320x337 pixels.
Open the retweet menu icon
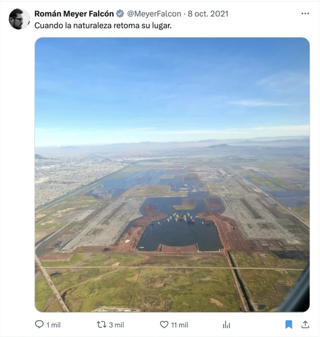(x=102, y=325)
